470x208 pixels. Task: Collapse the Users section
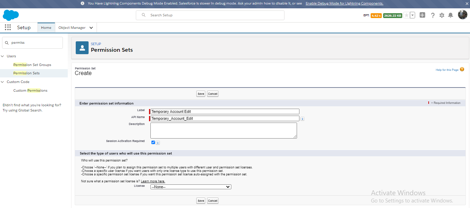3,56
